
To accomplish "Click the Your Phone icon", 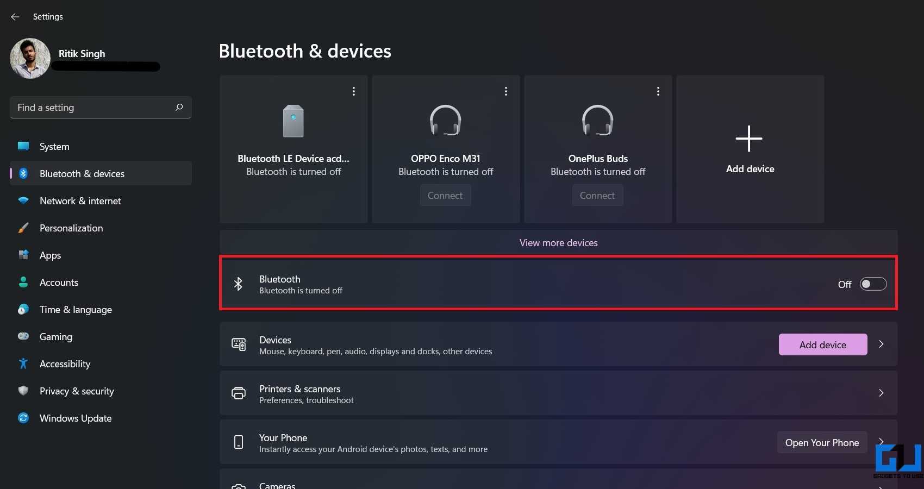I will 239,442.
